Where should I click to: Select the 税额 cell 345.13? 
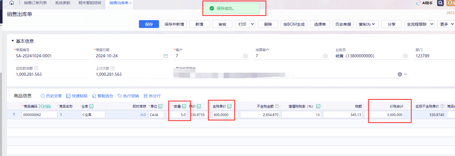(x=342, y=115)
